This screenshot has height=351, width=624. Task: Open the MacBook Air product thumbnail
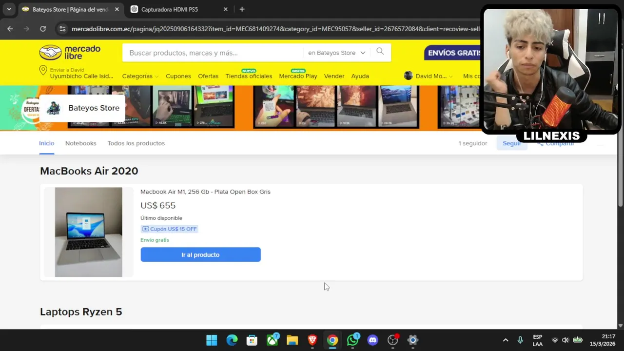[88, 232]
